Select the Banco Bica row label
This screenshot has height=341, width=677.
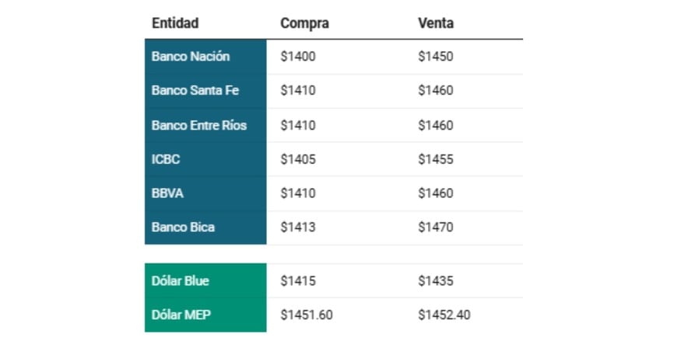point(183,228)
